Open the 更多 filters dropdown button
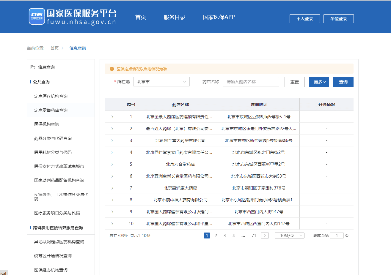This screenshot has width=391, height=275. click(x=319, y=82)
